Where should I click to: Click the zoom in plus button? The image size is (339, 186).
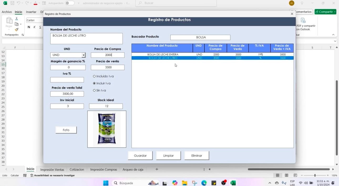pyautogui.click(x=328, y=175)
